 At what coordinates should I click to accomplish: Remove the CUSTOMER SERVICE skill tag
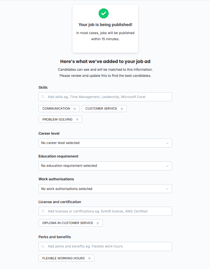coord(122,109)
